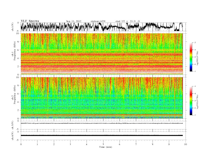Click the "ch.4(V)" axis label
This screenshot has width=209, height=162.
tap(13, 136)
